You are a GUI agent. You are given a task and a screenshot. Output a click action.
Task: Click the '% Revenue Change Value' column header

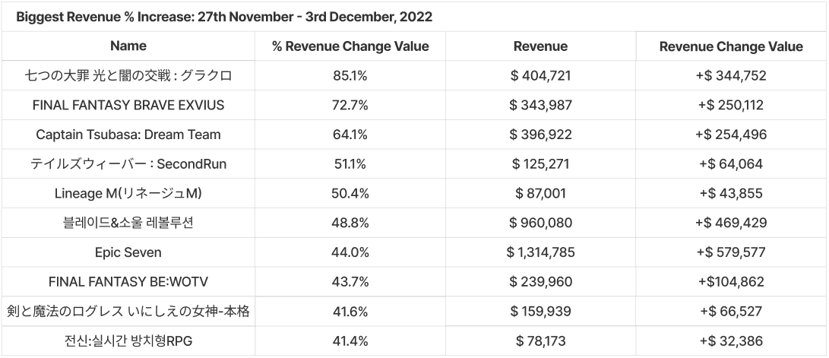[x=350, y=46]
